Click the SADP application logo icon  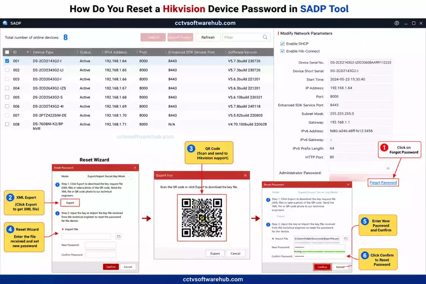coord(5,23)
